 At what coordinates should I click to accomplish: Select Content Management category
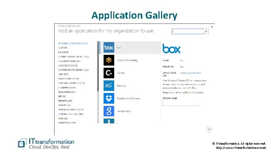tap(73, 70)
